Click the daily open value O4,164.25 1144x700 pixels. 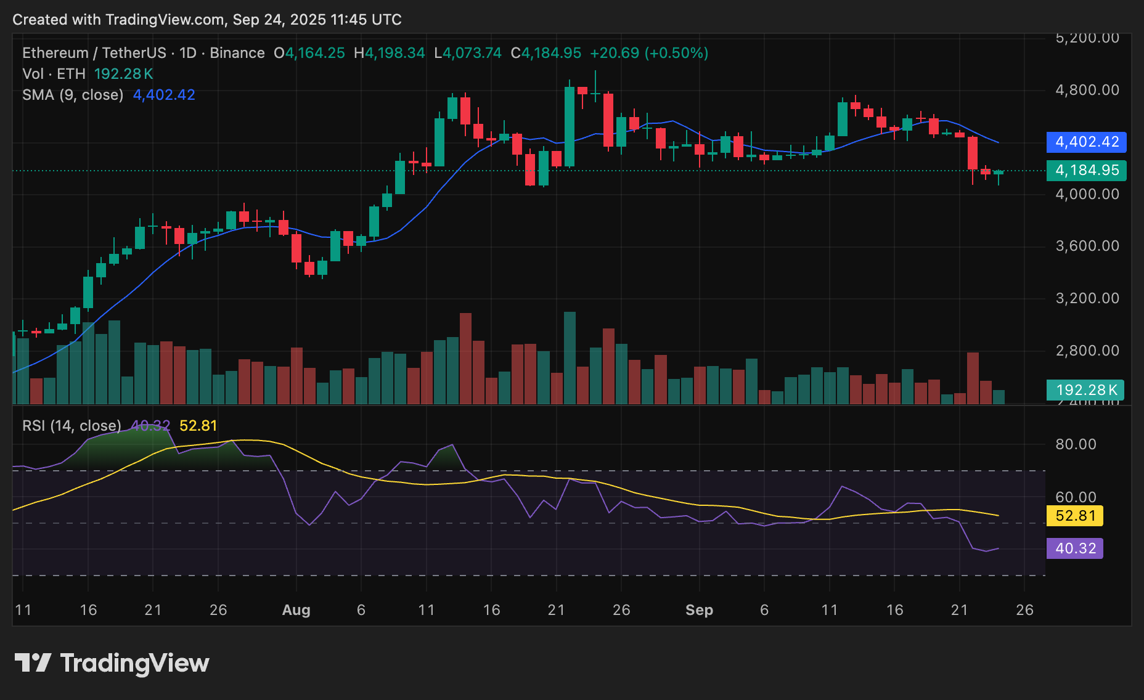[x=309, y=53]
